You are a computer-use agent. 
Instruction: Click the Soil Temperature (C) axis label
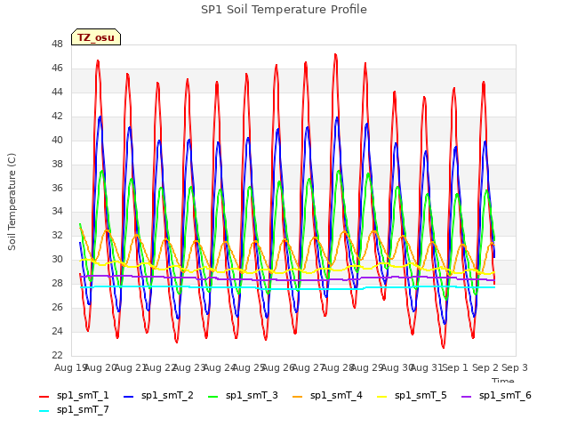tap(12, 202)
